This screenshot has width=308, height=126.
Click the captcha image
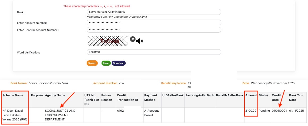pos(108,41)
